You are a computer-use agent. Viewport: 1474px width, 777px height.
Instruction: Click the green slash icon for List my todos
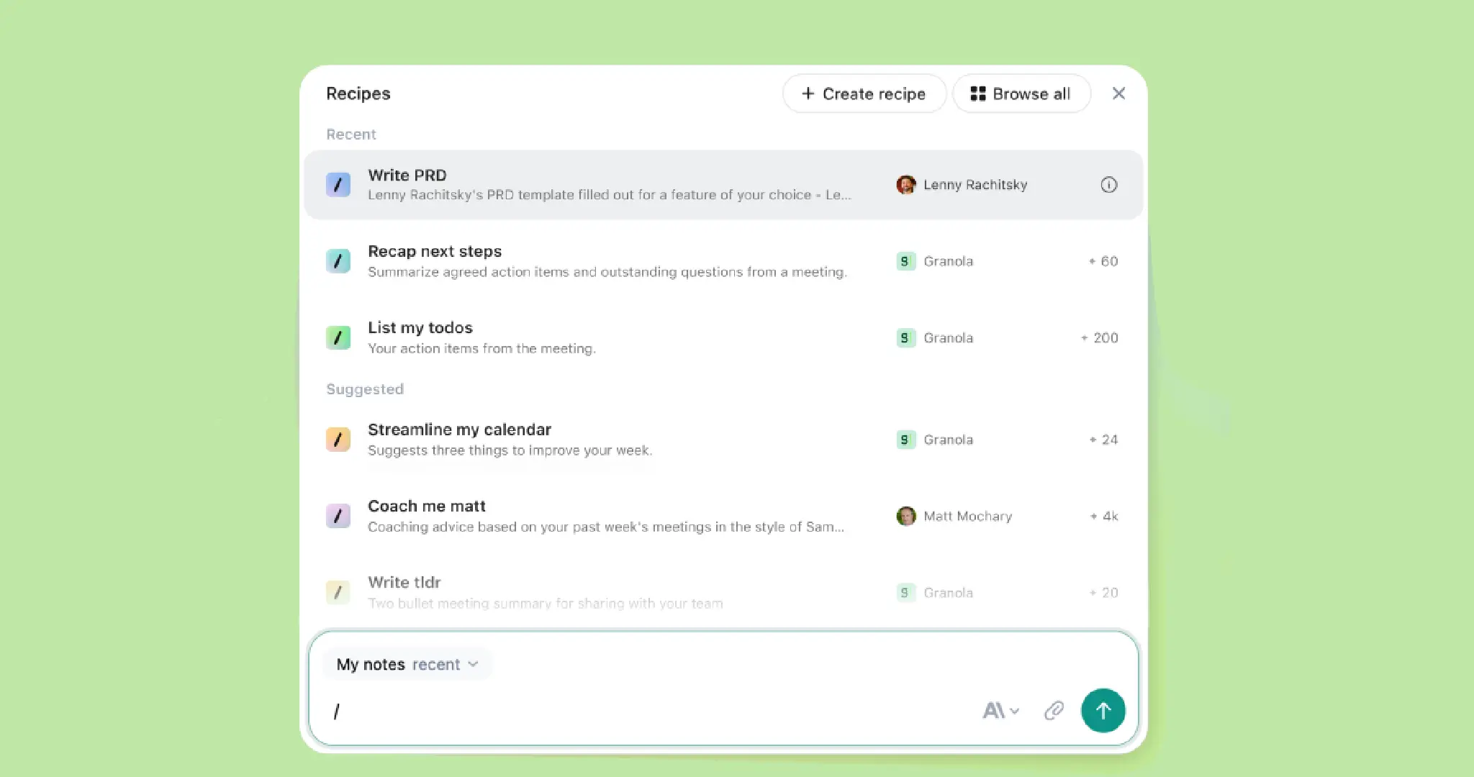pyautogui.click(x=338, y=337)
